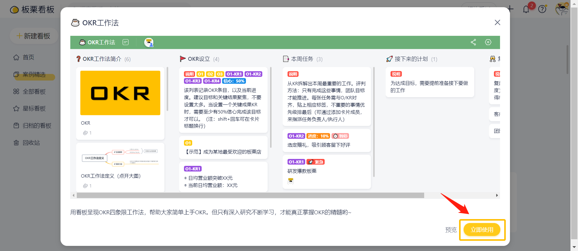Open 星标看板 in sidebar
Screen dimensions: 578x251
[34, 108]
